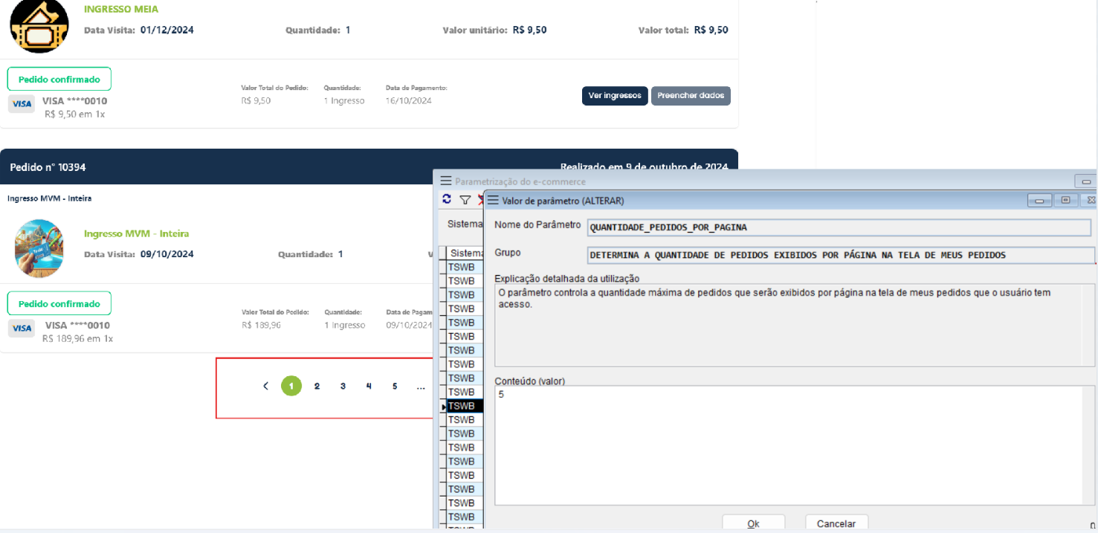Click the VISA card icon for R$ 189,96 order
Image resolution: width=1098 pixels, height=533 pixels.
pos(22,329)
